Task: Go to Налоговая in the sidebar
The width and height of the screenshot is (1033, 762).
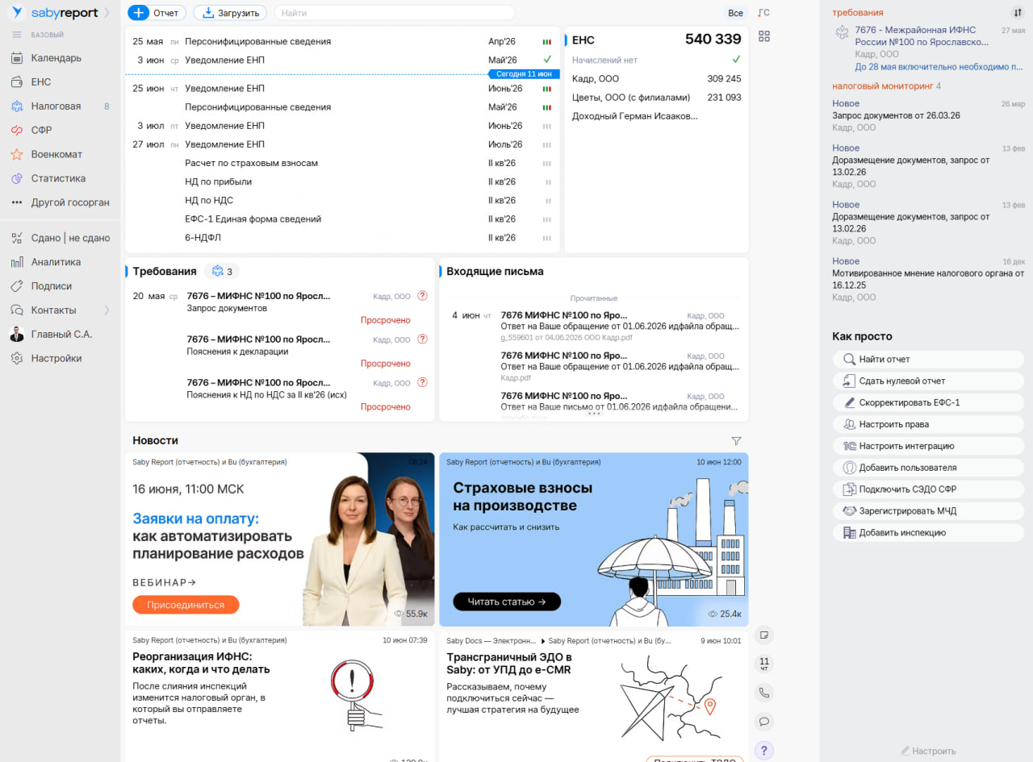Action: click(x=56, y=106)
